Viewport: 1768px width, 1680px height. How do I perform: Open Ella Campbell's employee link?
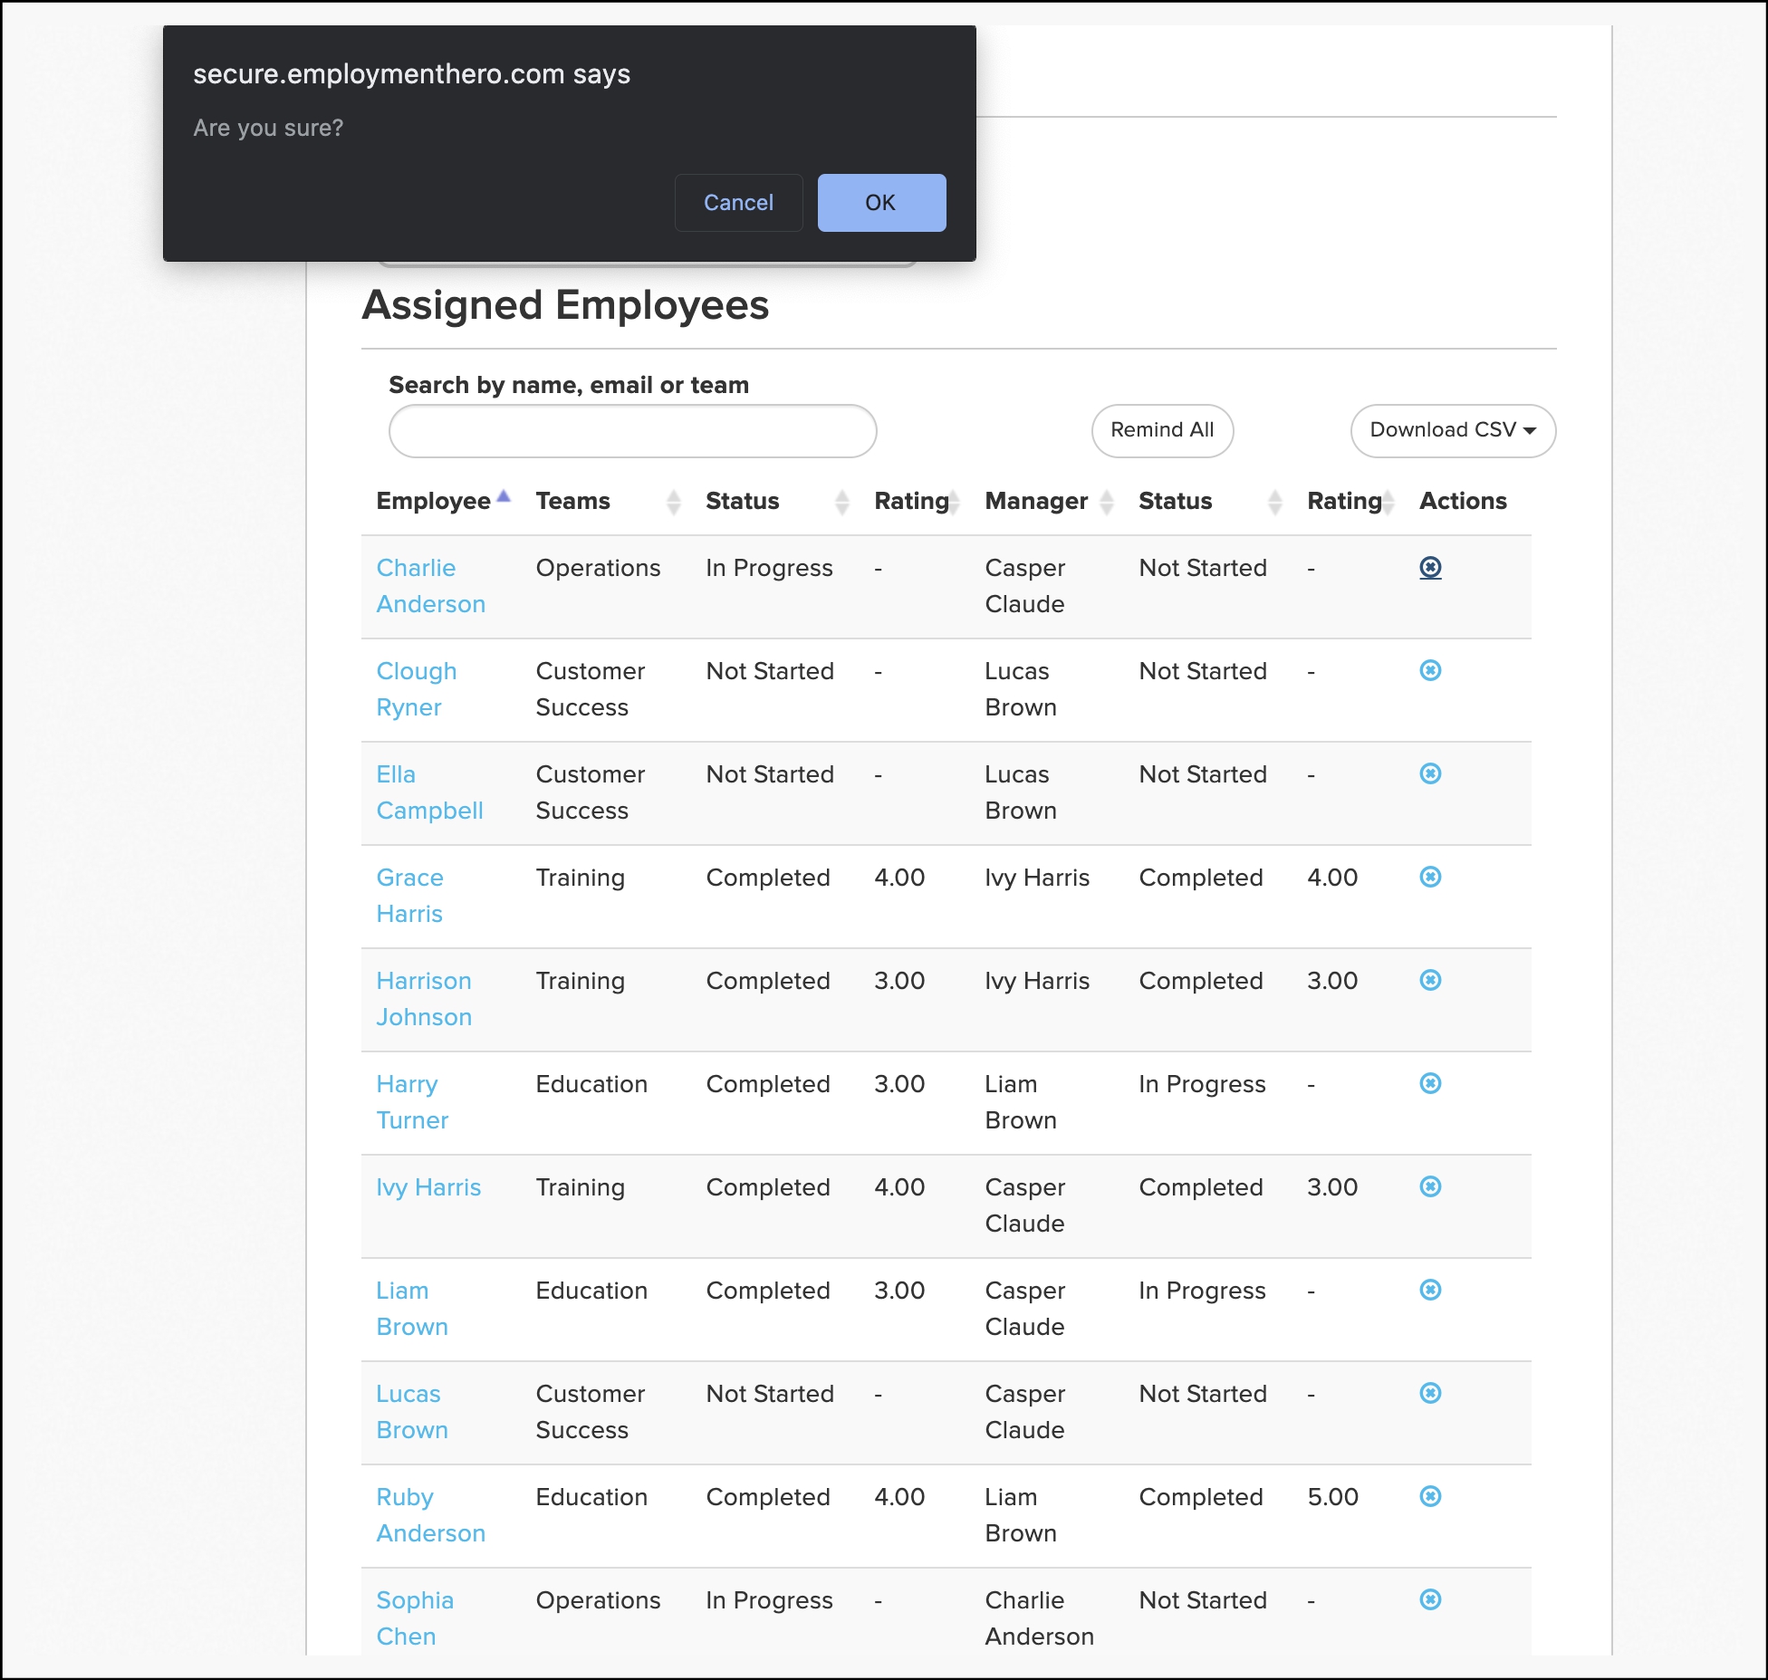pos(429,792)
